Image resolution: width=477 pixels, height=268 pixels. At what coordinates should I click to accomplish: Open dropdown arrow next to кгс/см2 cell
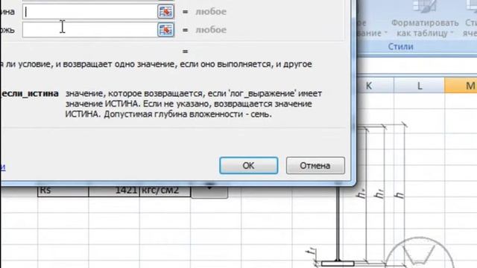coord(209,191)
